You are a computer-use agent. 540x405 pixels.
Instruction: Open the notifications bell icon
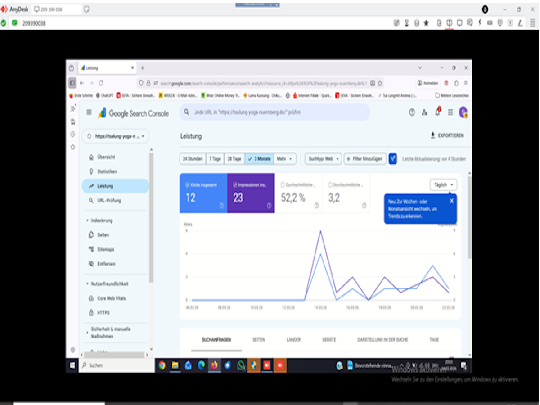click(437, 112)
